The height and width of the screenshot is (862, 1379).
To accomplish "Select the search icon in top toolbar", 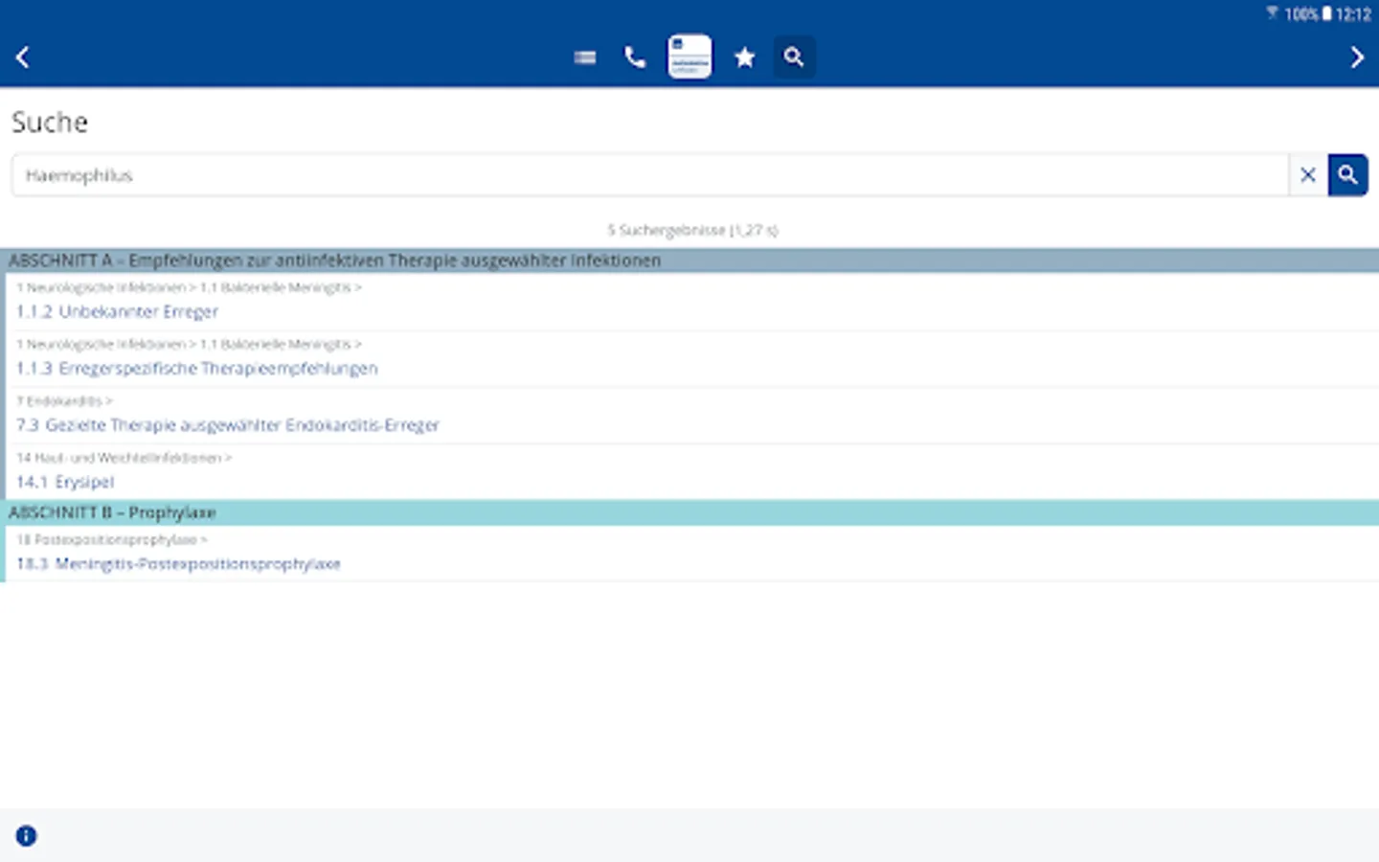I will point(794,57).
